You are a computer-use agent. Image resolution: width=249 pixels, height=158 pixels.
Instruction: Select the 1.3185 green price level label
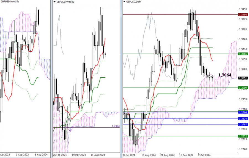(243, 54)
